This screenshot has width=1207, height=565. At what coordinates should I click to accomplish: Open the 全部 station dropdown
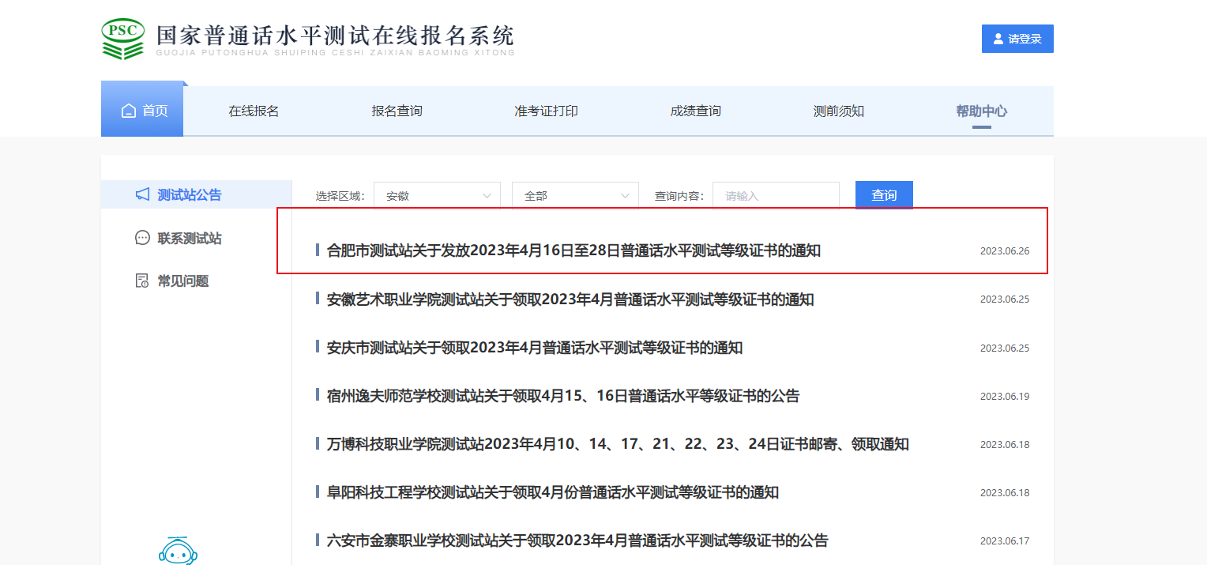click(575, 196)
